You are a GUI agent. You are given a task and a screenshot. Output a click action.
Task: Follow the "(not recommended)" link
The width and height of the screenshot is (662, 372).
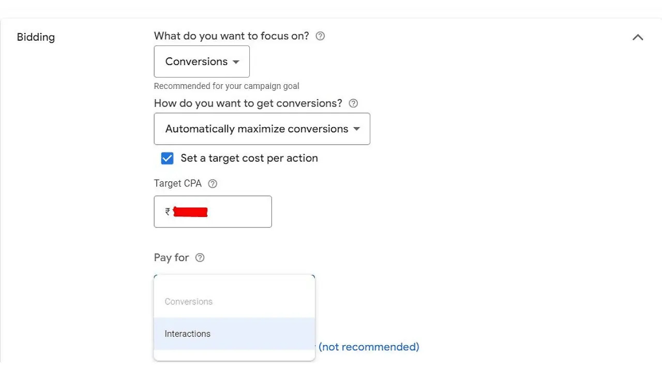point(368,347)
